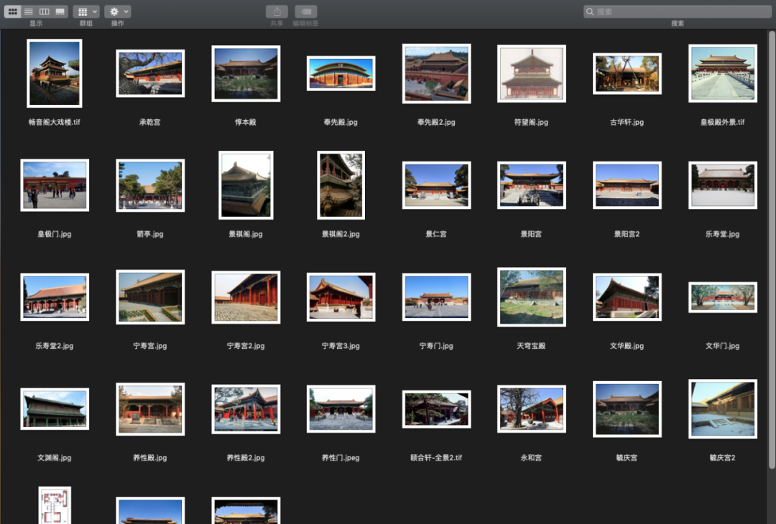Select the 符望阁.jpg drawing thumbnail
Image resolution: width=776 pixels, height=524 pixels.
pos(532,73)
